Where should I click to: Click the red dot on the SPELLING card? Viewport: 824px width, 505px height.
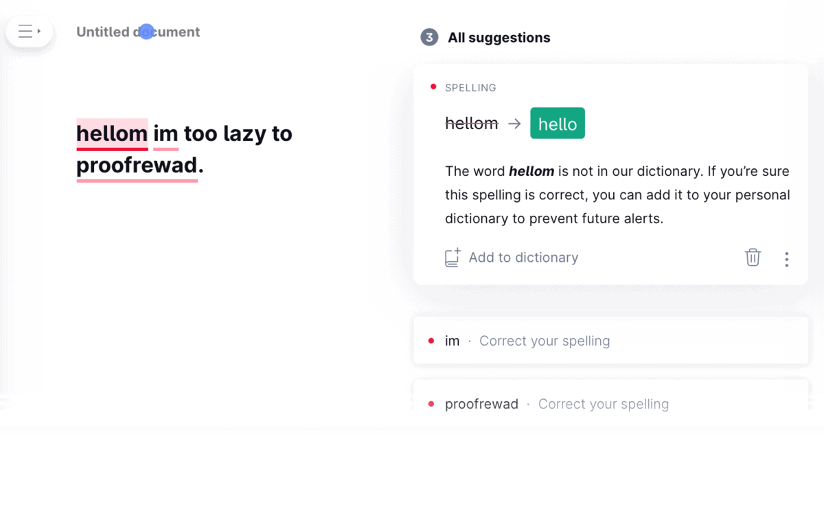(433, 87)
